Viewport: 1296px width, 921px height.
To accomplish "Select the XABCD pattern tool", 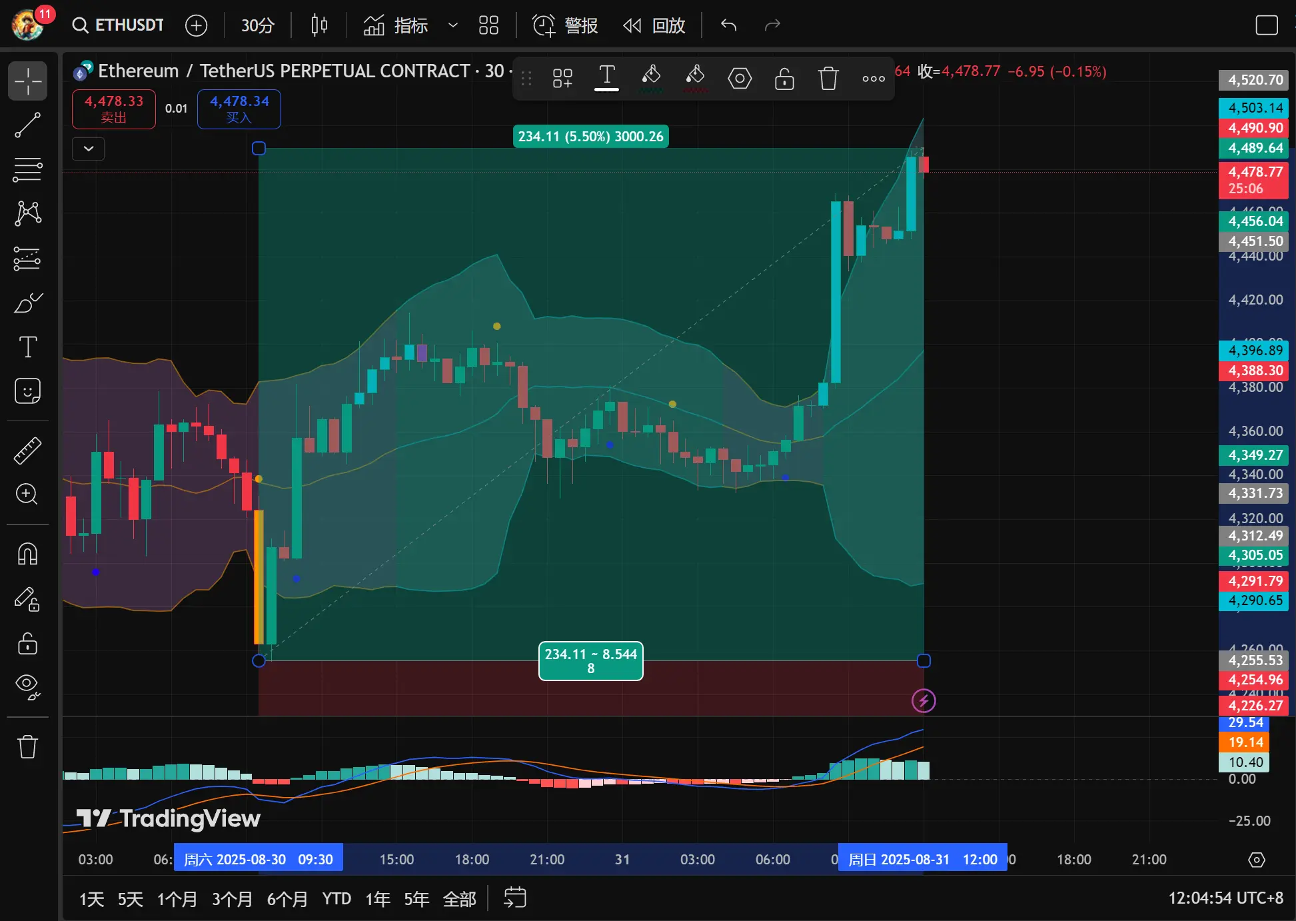I will (27, 213).
